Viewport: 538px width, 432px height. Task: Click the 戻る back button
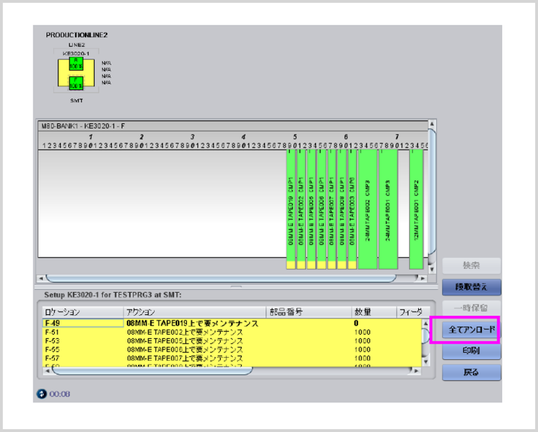471,372
